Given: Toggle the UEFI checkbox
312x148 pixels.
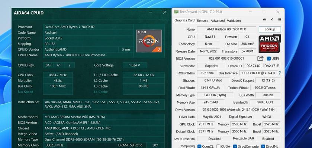Looking at the screenshot, I should (x=269, y=58).
